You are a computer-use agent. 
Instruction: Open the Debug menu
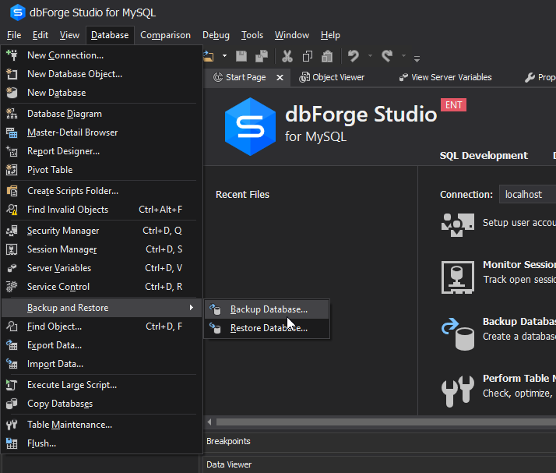216,35
